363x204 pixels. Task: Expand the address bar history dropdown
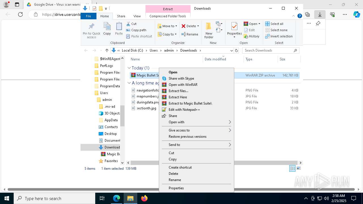pyautogui.click(x=231, y=50)
